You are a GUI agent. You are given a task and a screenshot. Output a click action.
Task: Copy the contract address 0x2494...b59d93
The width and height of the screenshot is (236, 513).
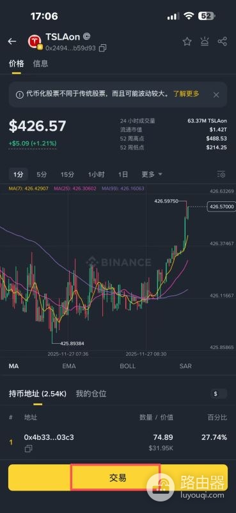(102, 49)
